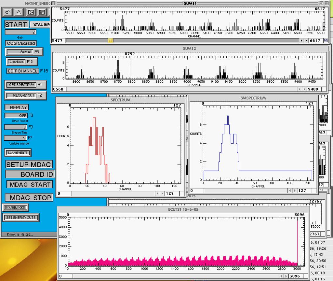Click the Update Interval field showing 9

click(16, 138)
